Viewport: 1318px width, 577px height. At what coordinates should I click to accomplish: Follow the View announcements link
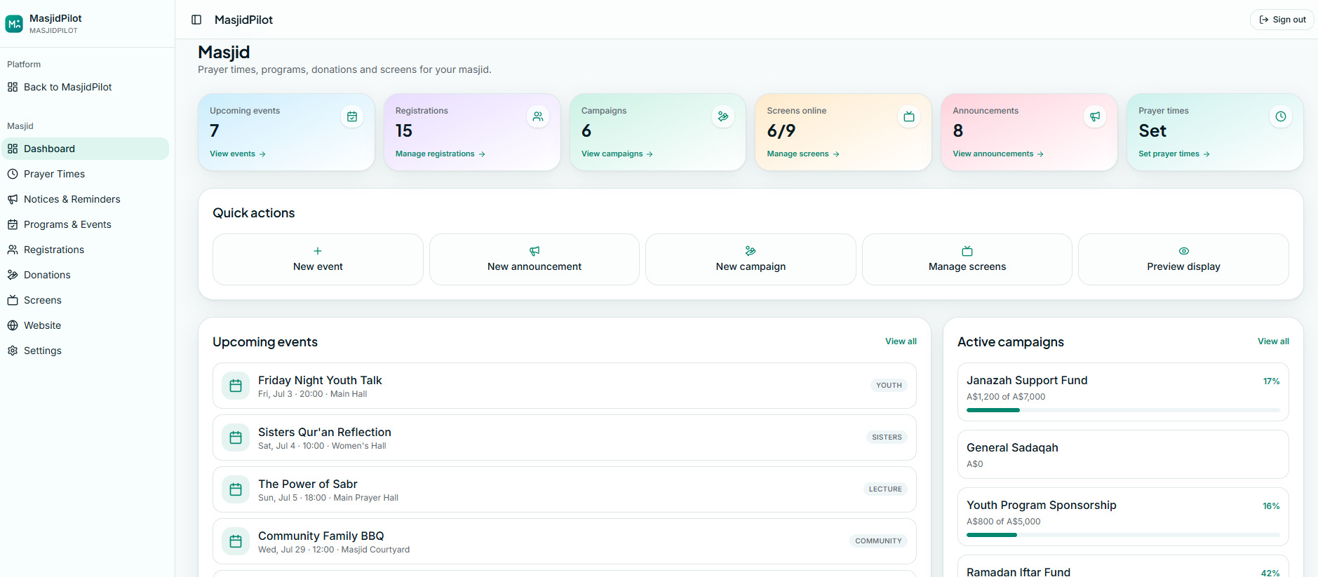[x=998, y=154]
